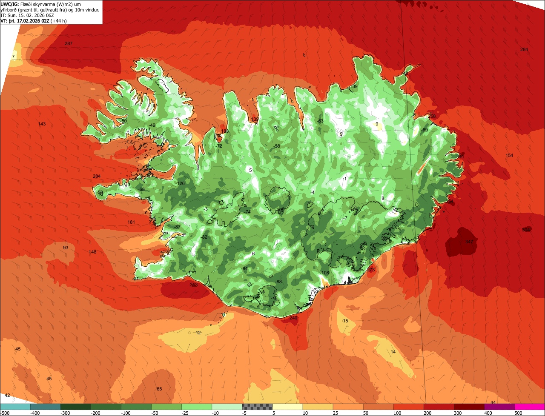Click the value 15 on the map

click(345, 321)
